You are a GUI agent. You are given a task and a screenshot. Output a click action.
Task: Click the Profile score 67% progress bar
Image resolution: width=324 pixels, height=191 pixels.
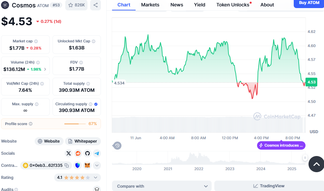point(75,124)
